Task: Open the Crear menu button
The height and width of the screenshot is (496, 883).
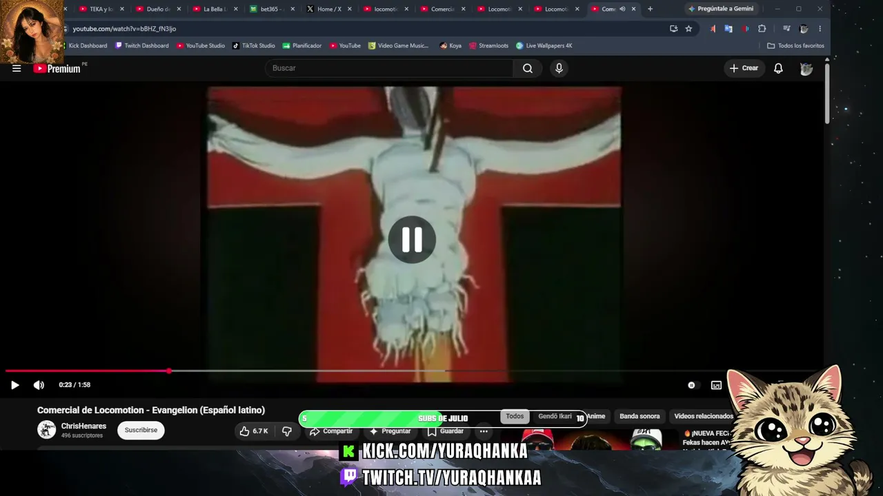Action: [744, 68]
